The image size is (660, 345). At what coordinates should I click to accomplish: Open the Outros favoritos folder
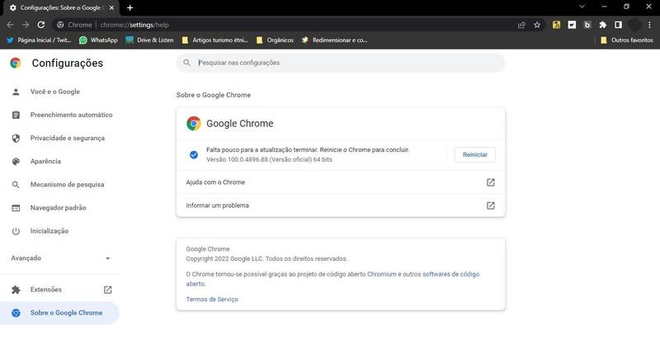(x=627, y=40)
